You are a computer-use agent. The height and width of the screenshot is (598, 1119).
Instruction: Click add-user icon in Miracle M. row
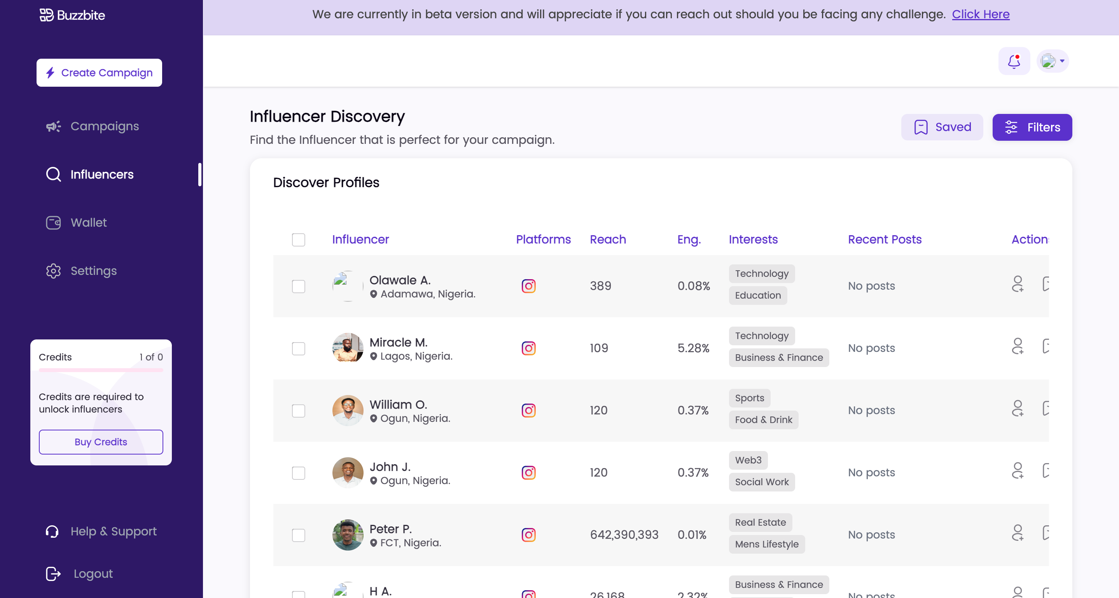(x=1017, y=346)
